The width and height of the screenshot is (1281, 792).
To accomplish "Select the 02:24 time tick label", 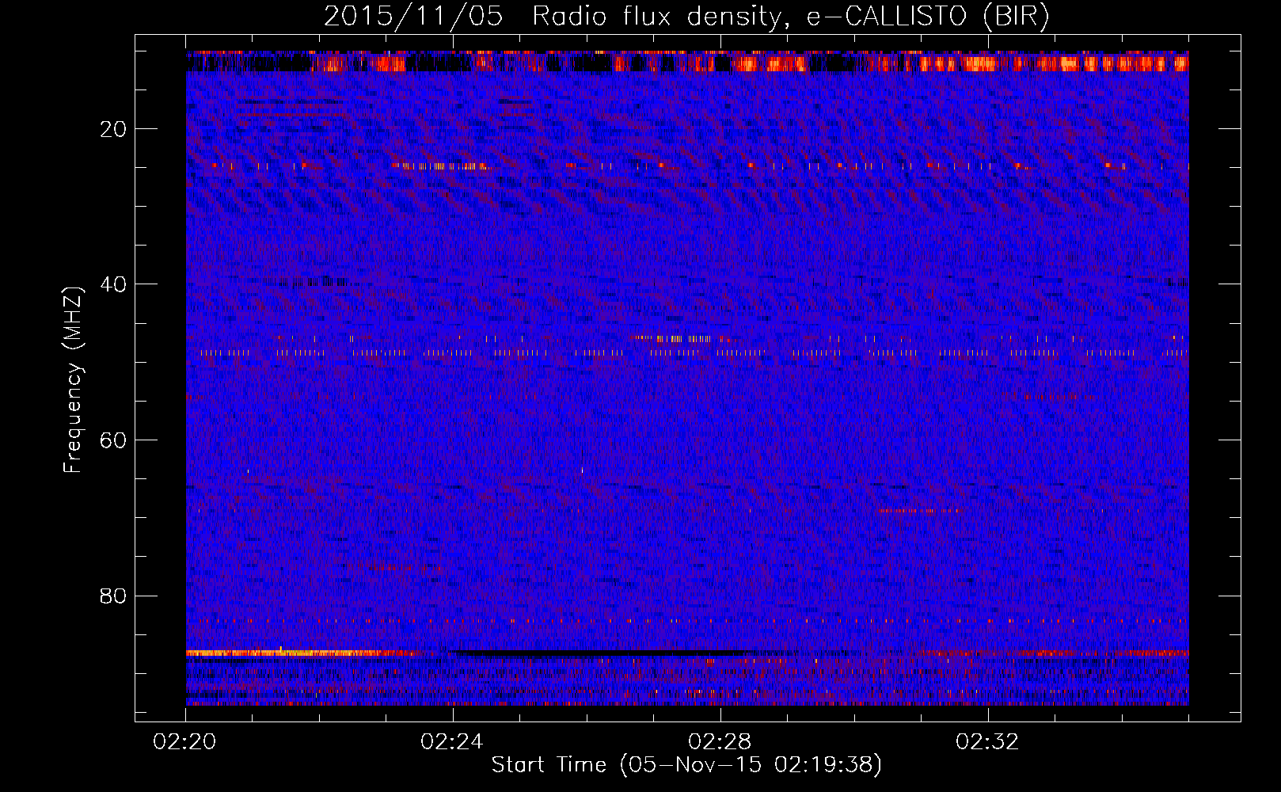I will [x=452, y=742].
